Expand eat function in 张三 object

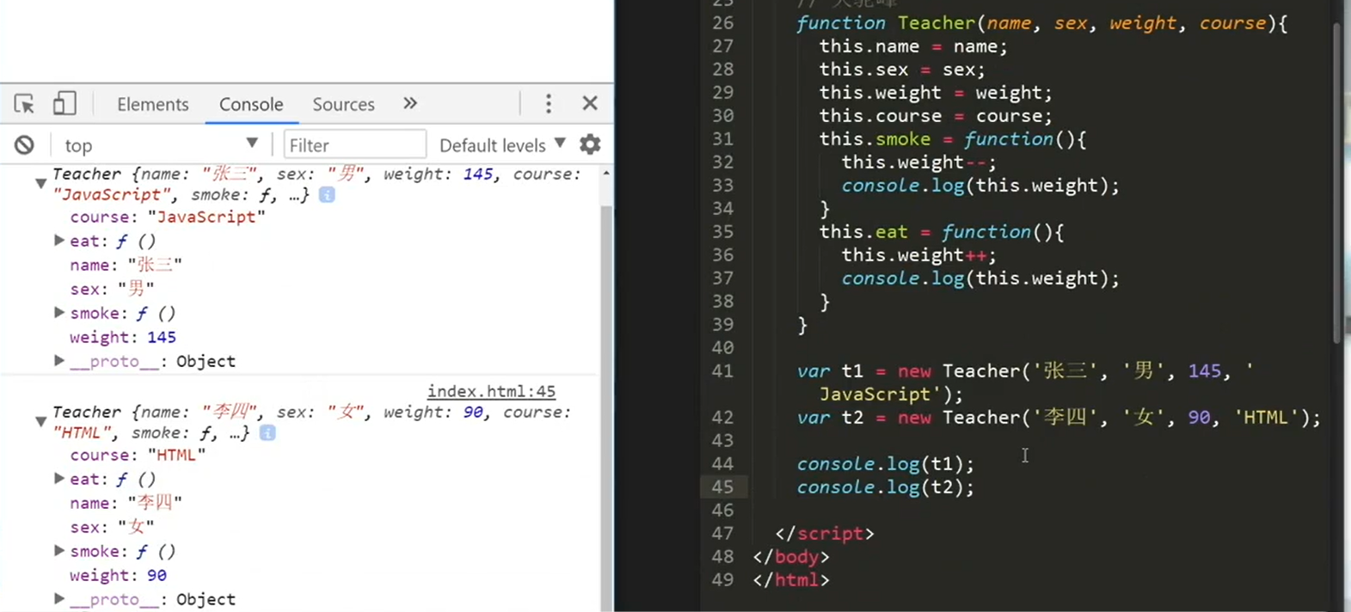[58, 241]
